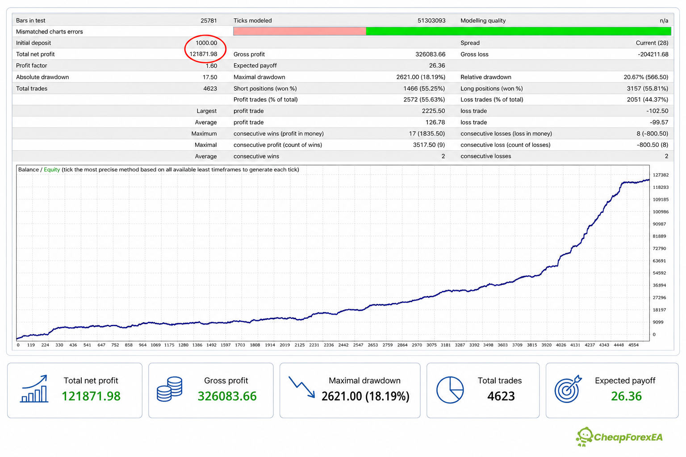Select the Initial deposit value 1000.00

pyautogui.click(x=206, y=43)
